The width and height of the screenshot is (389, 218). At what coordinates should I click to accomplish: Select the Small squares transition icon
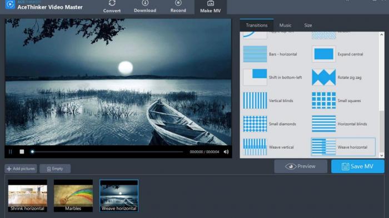pos(323,100)
